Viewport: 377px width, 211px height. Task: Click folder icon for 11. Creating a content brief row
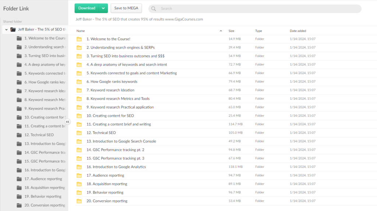pyautogui.click(x=79, y=124)
